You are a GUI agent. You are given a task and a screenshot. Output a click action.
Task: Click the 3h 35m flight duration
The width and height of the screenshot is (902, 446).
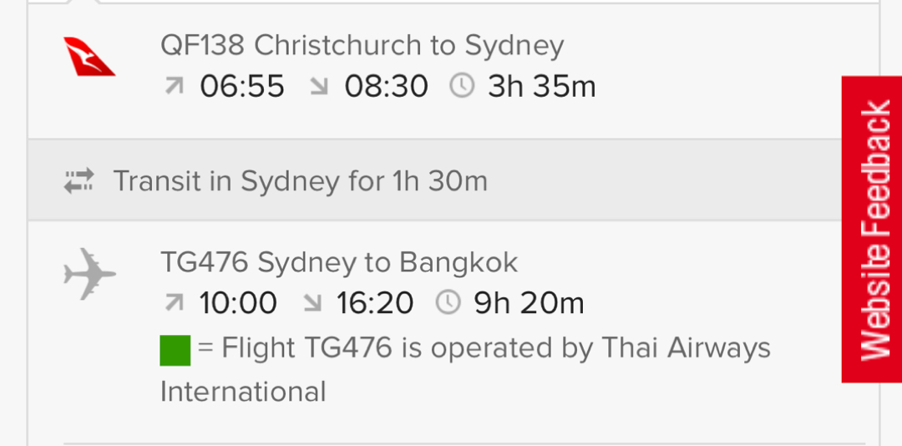[x=541, y=87]
